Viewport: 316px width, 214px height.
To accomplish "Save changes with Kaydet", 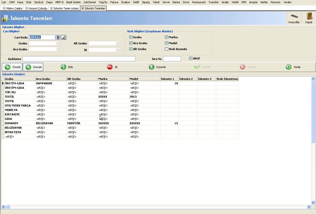I will pyautogui.click(x=202, y=67).
